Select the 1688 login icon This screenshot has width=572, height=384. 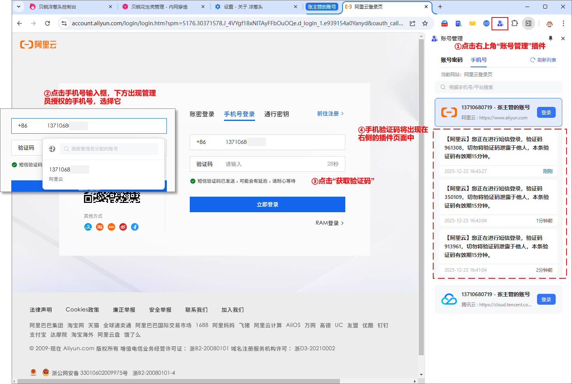pos(111,227)
